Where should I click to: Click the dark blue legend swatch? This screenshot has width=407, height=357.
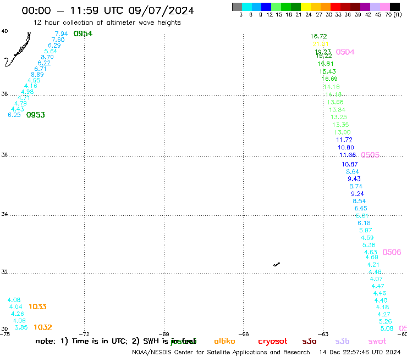266,7
